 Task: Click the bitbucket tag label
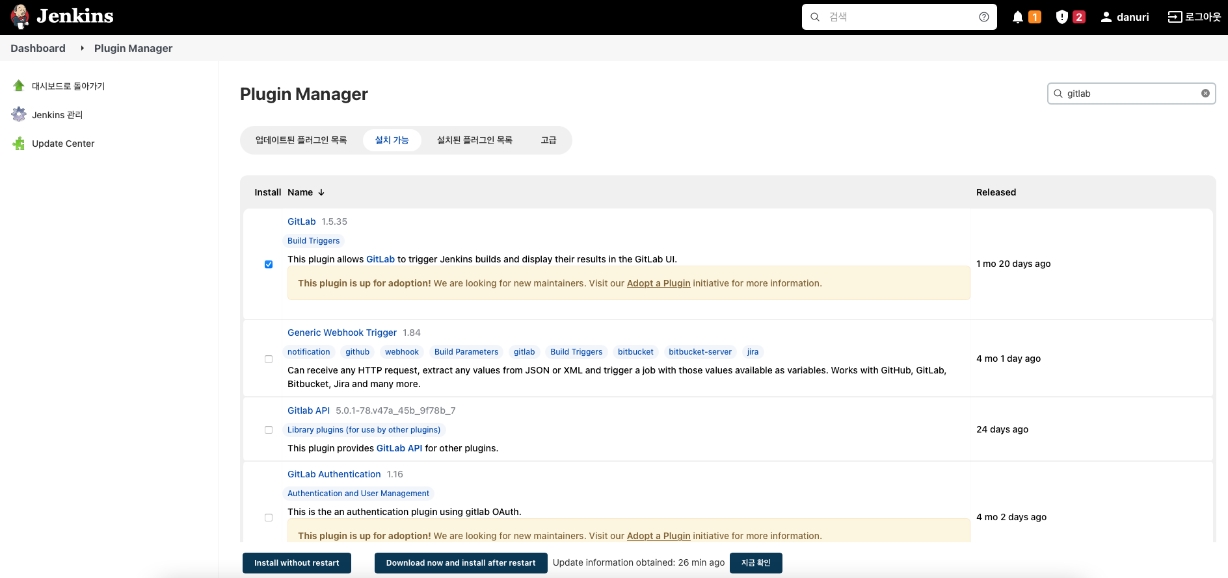(635, 352)
